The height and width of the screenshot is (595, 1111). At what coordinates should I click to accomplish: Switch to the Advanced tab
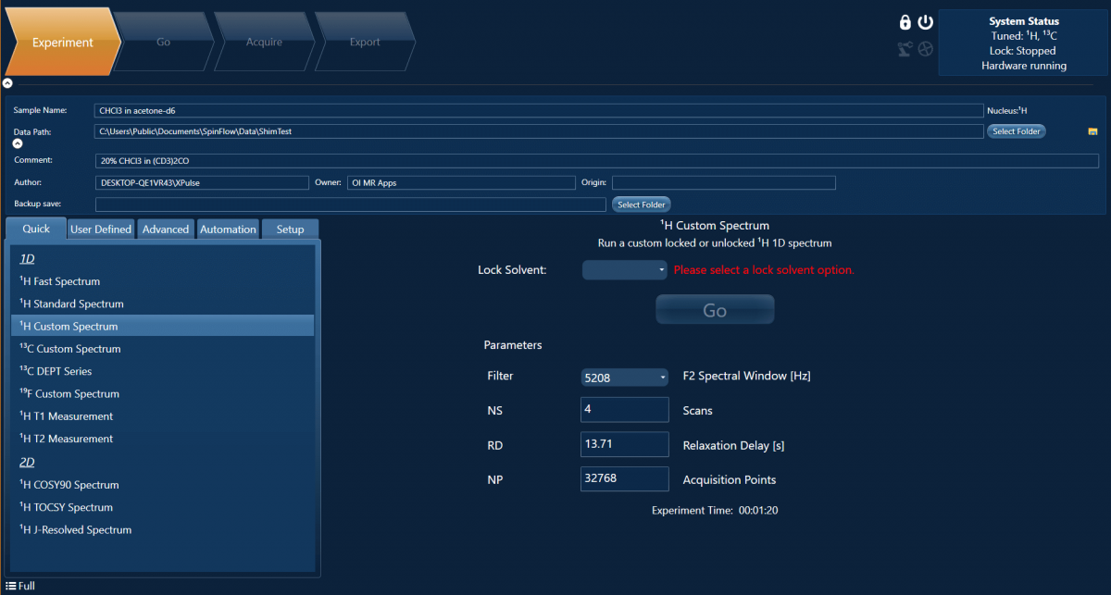(x=166, y=229)
